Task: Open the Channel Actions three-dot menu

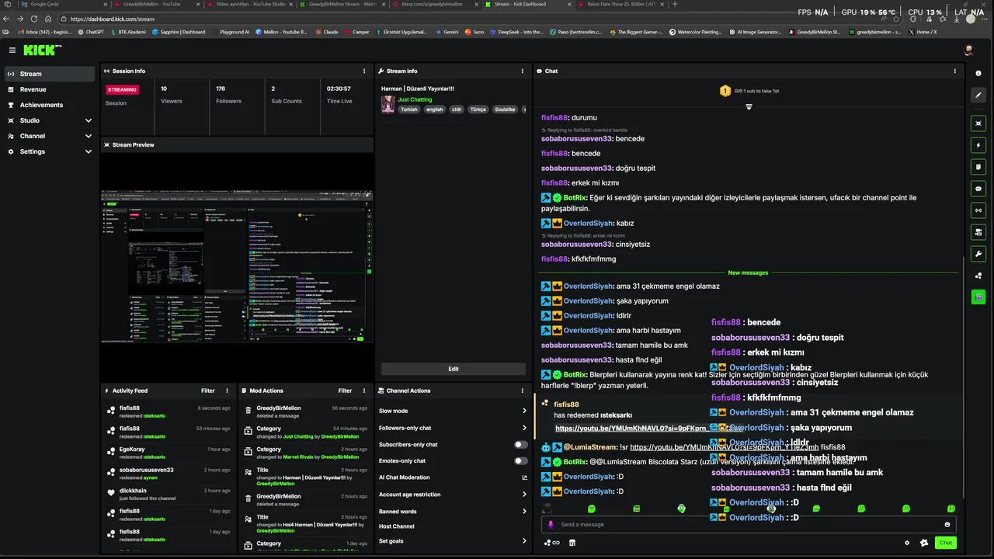Action: point(523,391)
